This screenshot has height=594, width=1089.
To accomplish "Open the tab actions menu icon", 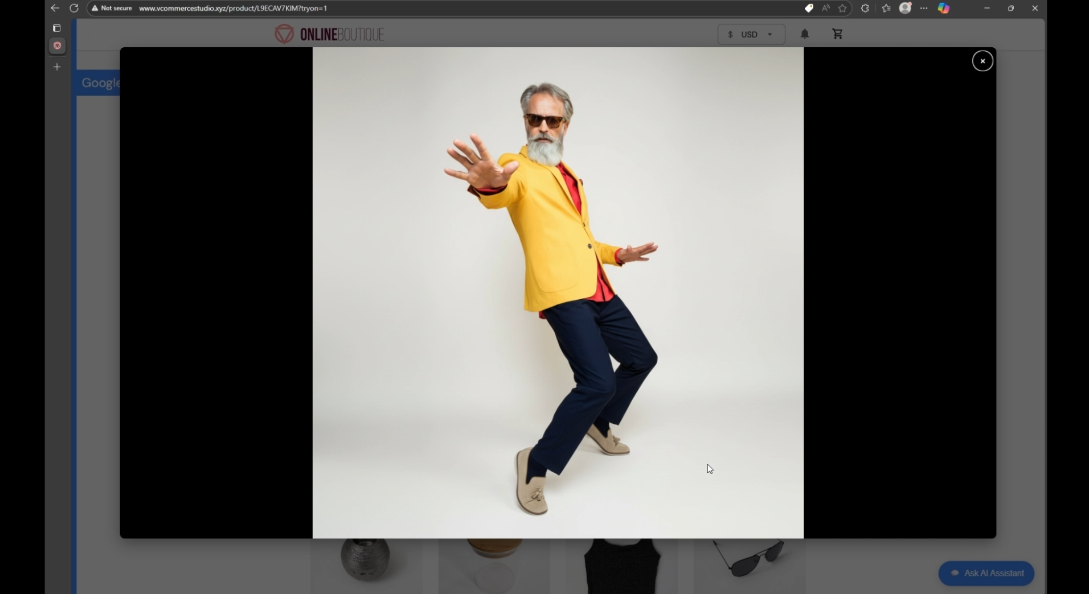I will coord(57,28).
